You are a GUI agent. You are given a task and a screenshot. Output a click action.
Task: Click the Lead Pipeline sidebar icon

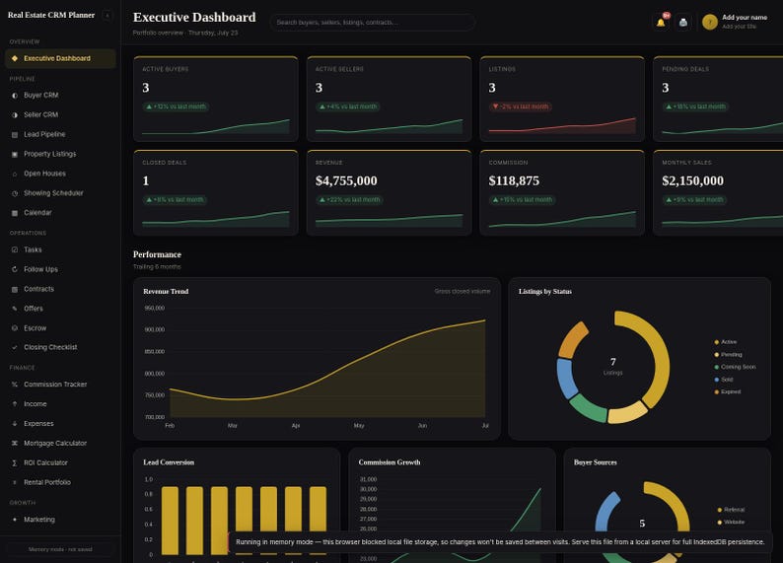tap(15, 135)
